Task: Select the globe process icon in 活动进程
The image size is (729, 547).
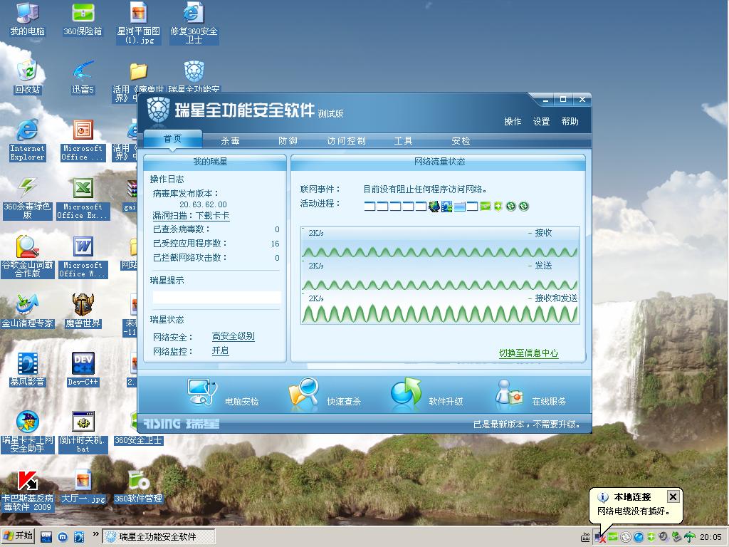Action: [x=434, y=206]
